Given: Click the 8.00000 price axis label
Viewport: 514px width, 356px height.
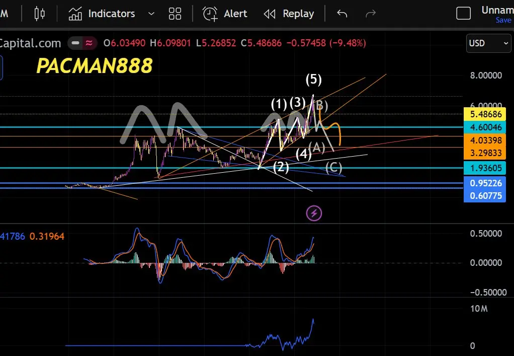Looking at the screenshot, I should pyautogui.click(x=486, y=76).
